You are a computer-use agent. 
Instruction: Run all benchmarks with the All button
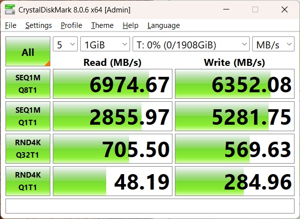(28, 51)
